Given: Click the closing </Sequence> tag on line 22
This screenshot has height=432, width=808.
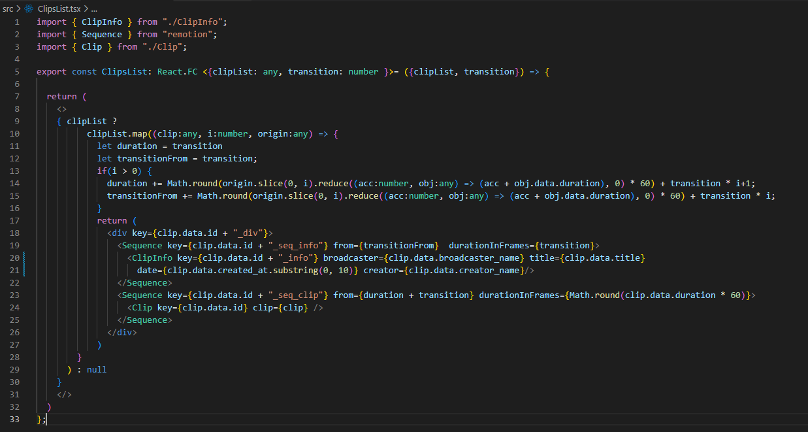Looking at the screenshot, I should point(145,282).
